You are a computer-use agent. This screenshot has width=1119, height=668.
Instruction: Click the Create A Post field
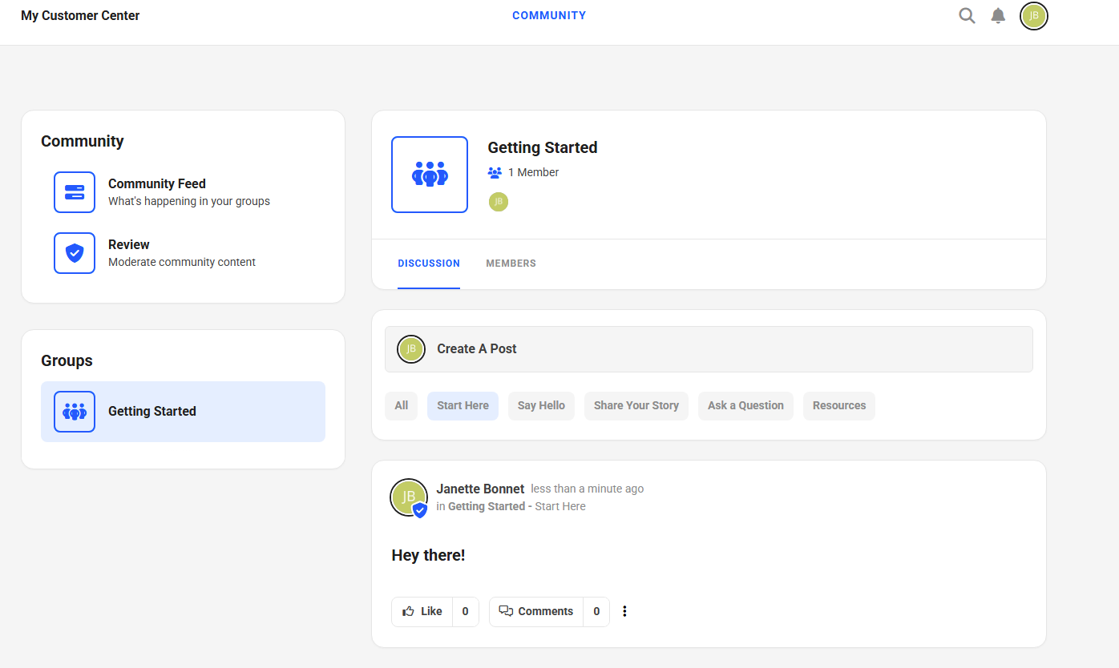point(709,349)
